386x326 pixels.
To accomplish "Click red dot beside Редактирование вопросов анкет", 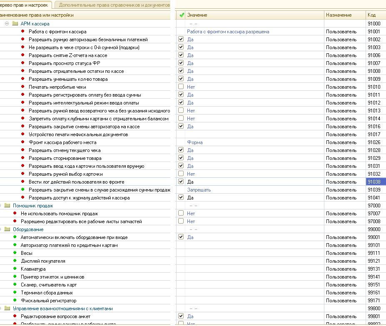I will coord(15,316).
